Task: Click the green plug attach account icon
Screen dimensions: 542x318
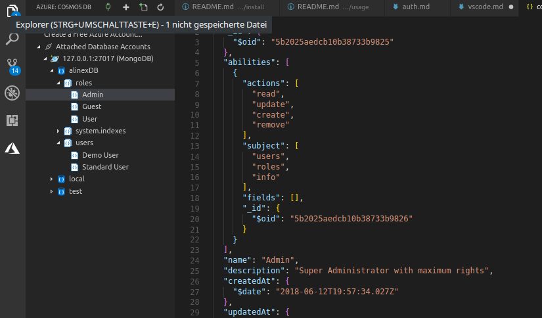Action: point(108,7)
